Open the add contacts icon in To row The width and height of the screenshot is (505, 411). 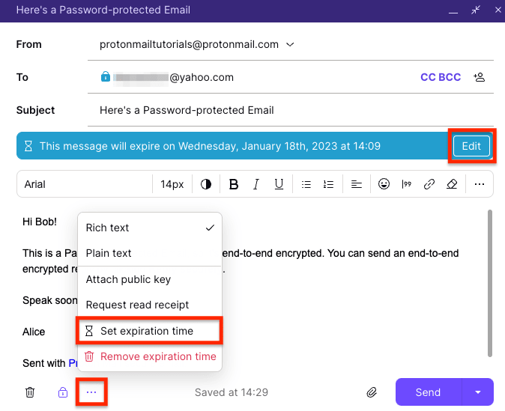coord(480,77)
